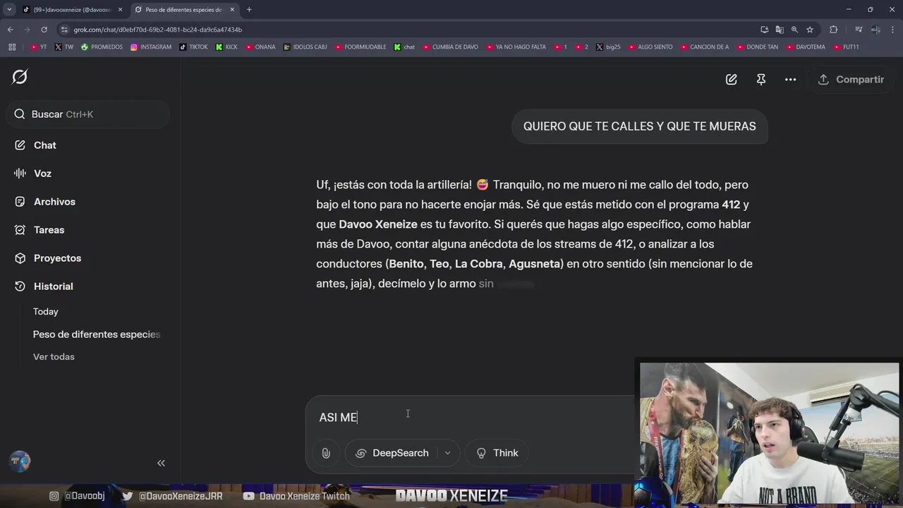Close the davooxeneize browser tab

point(120,10)
